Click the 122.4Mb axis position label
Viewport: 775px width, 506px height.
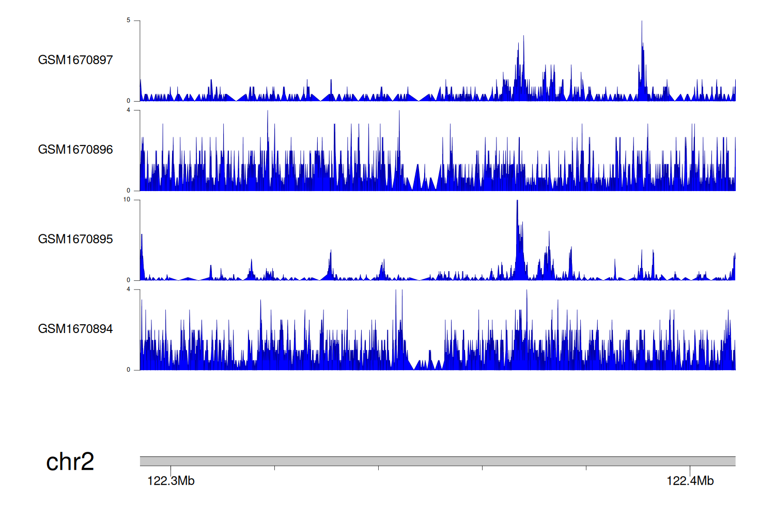click(x=690, y=481)
